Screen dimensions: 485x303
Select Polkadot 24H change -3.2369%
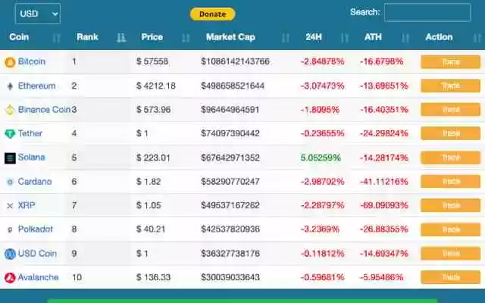tap(320, 229)
